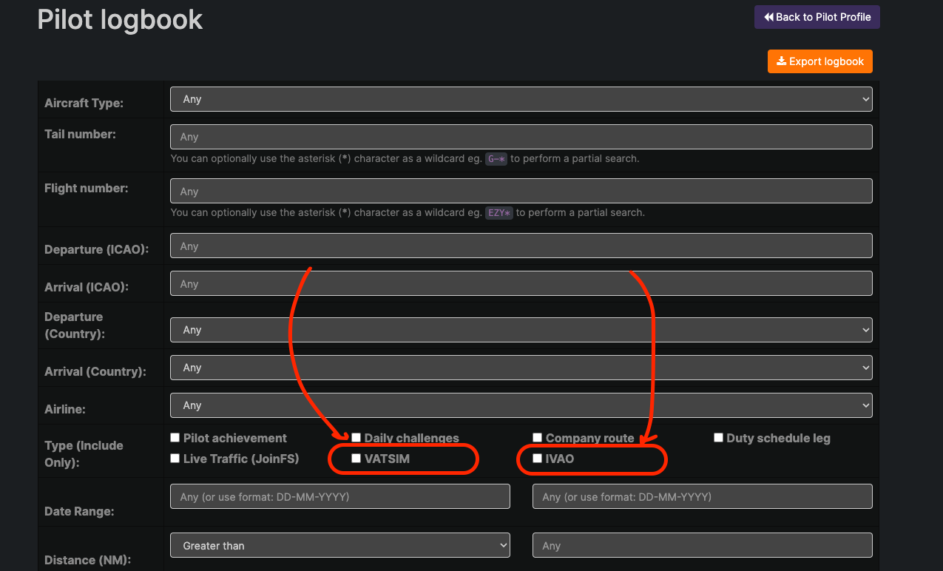Focus the Flight number input field

pos(521,191)
